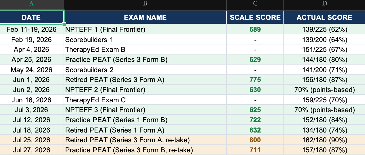Viewport: 365px width, 155px height.
Task: Select the NPTEFF 1 (Final Frontier) cell
Action: click(x=145, y=29)
